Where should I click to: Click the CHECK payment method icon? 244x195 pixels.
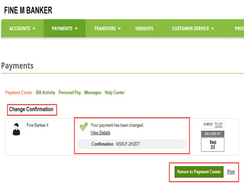pyautogui.click(x=213, y=125)
